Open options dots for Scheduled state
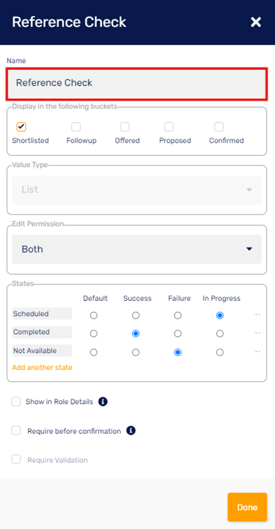This screenshot has width=275, height=529. pyautogui.click(x=258, y=314)
